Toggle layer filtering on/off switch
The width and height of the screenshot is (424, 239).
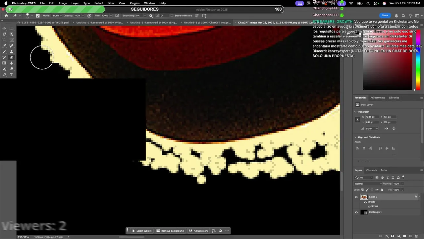click(403, 177)
